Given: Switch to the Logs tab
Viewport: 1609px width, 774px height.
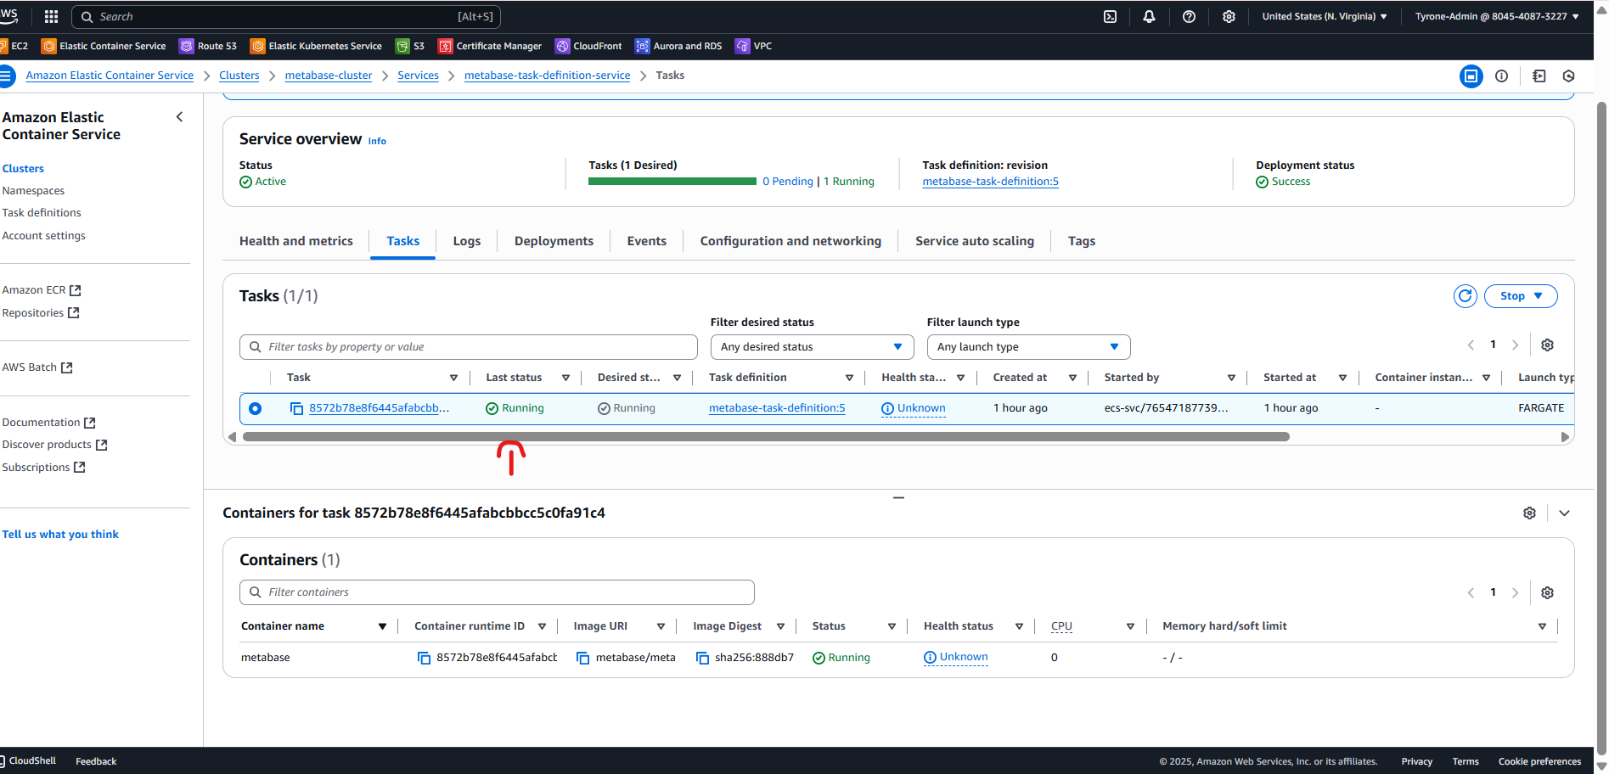Looking at the screenshot, I should pos(466,241).
